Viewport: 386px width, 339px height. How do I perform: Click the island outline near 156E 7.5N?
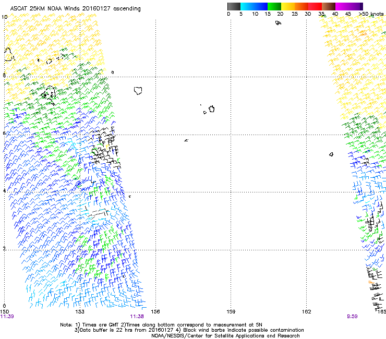[138, 91]
